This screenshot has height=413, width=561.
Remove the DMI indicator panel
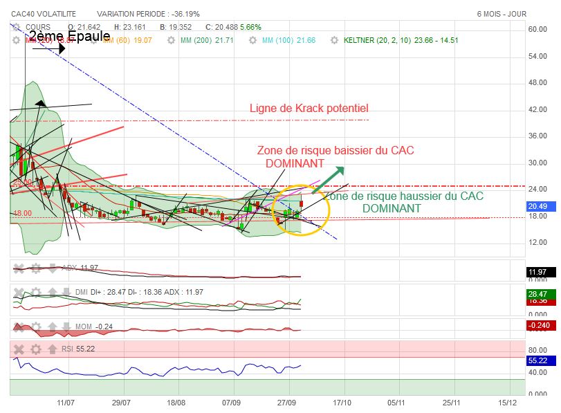19,293
